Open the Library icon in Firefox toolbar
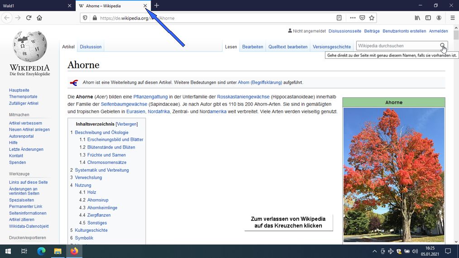 (x=417, y=18)
